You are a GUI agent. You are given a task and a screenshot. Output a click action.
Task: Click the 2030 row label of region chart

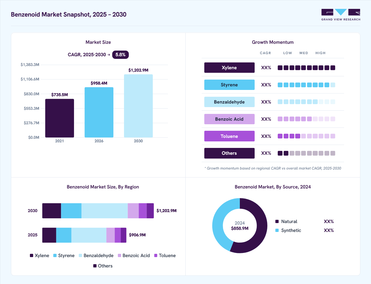point(33,211)
